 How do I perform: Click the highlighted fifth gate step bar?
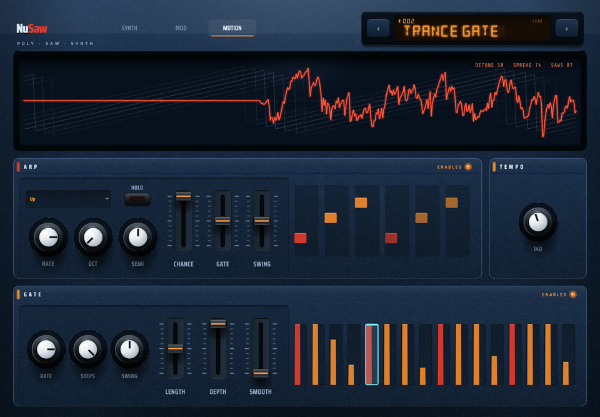[x=371, y=354]
